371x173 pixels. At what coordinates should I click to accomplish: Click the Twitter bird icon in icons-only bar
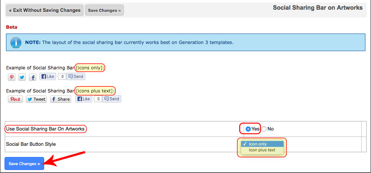[22, 77]
